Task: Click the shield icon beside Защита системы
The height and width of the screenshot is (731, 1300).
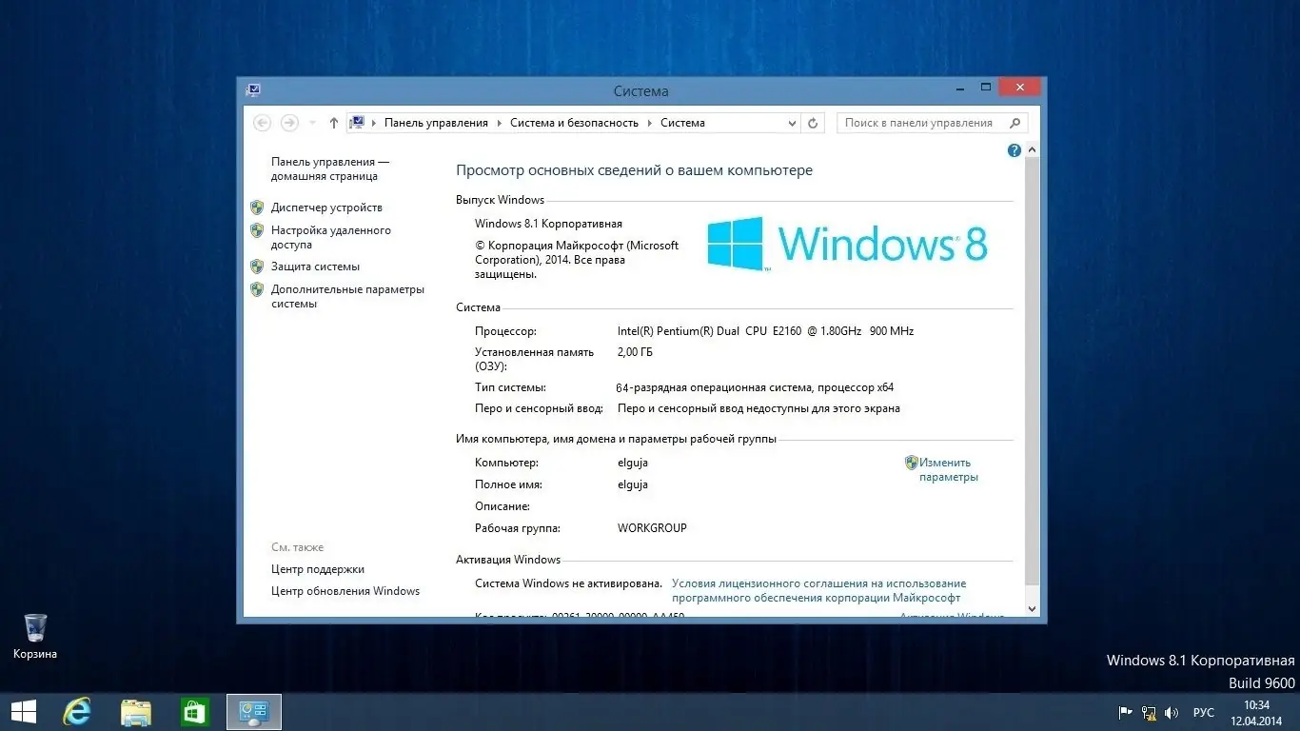Action: point(257,267)
